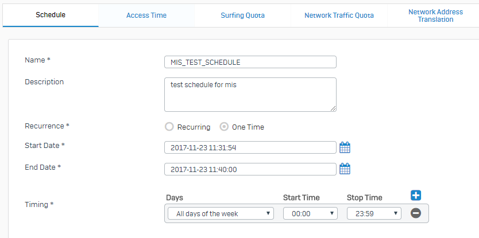The width and height of the screenshot is (479, 238).
Task: Click the Description field label
Action: (44, 82)
